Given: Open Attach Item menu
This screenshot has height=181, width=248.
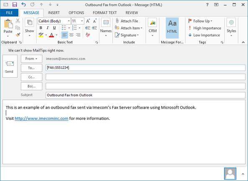Looking at the screenshot, I should click(129, 28).
